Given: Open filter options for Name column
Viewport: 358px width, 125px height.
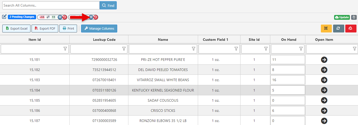Looking at the screenshot, I should coord(193,49).
